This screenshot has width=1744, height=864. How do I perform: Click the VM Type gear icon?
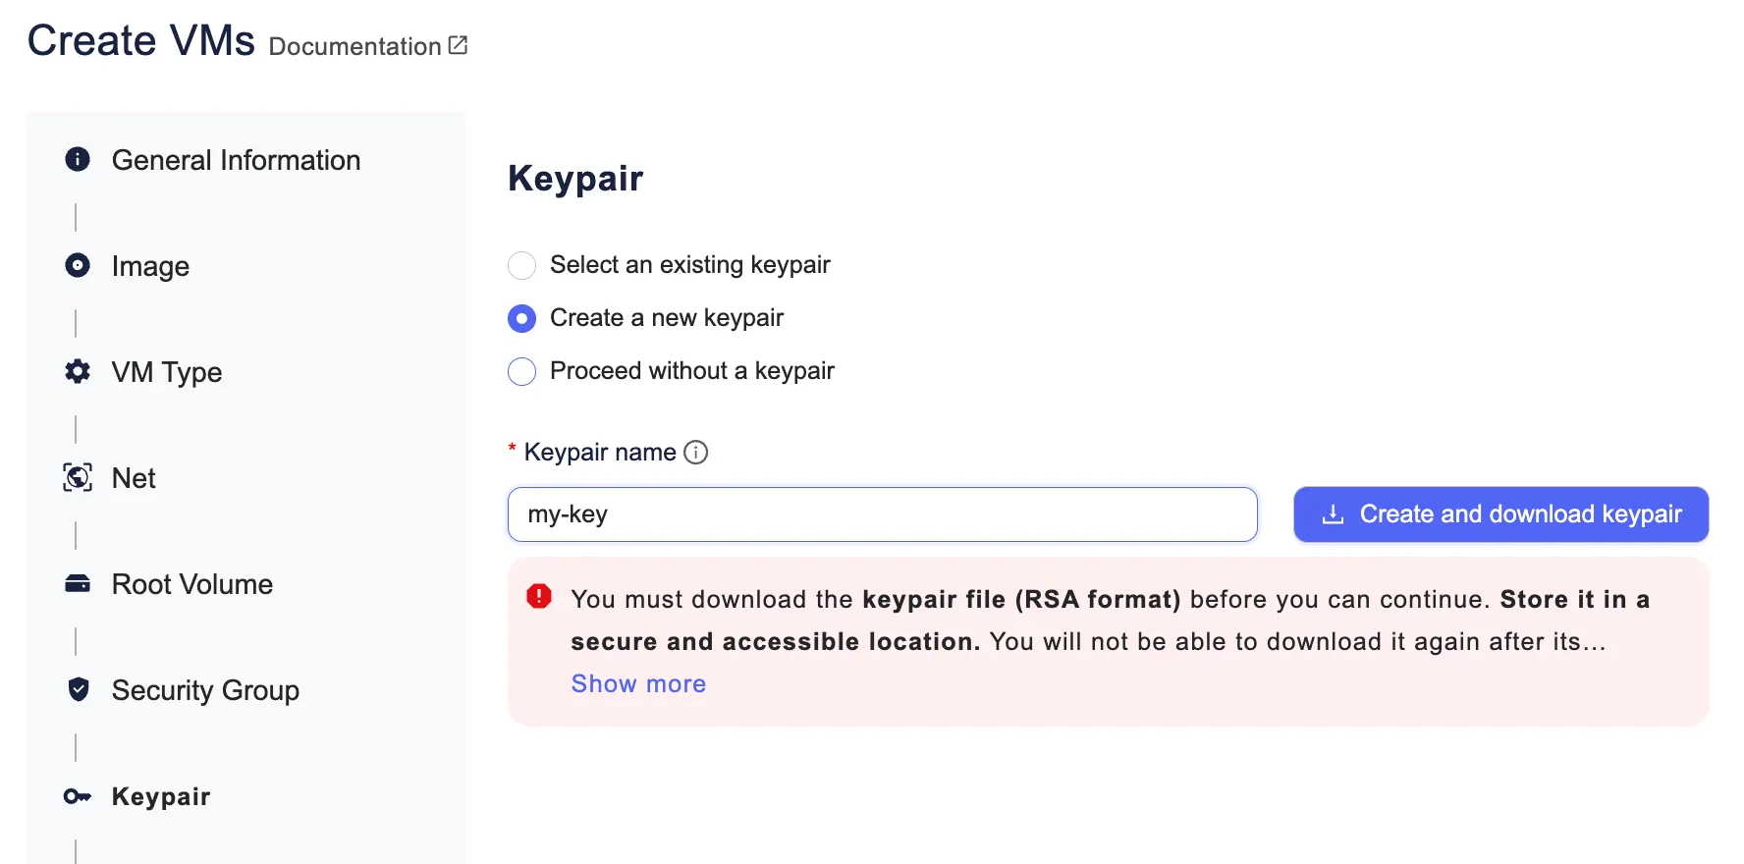coord(77,371)
